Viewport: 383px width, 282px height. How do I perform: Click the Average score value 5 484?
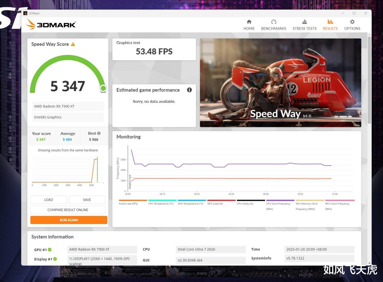(67, 139)
